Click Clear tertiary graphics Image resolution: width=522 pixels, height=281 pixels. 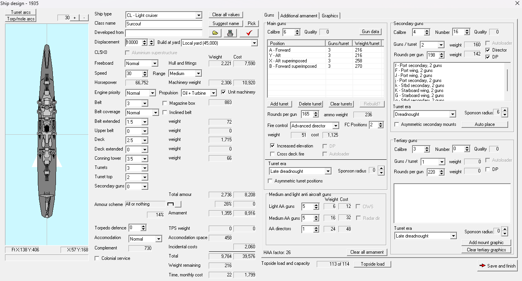tap(486, 250)
